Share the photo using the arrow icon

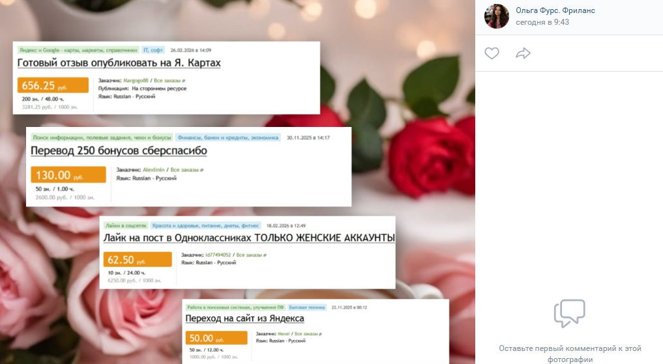(523, 53)
